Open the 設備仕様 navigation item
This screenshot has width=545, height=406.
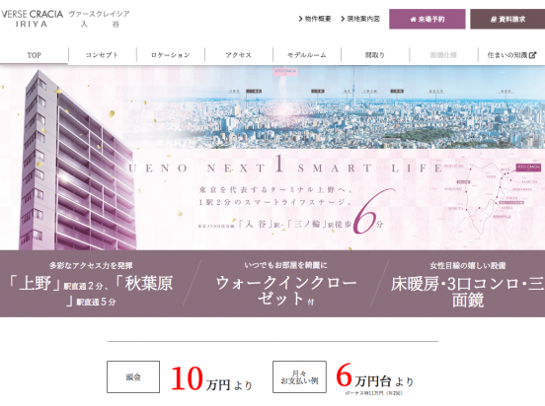(443, 55)
